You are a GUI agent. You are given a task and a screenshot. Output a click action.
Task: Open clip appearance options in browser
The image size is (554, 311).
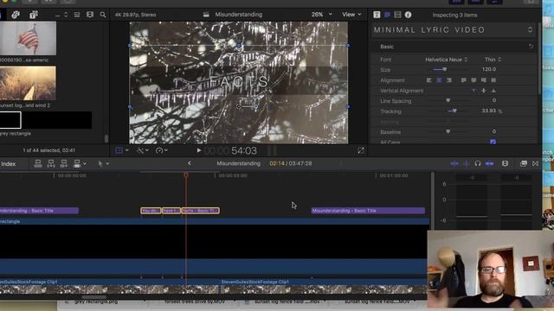(90, 15)
